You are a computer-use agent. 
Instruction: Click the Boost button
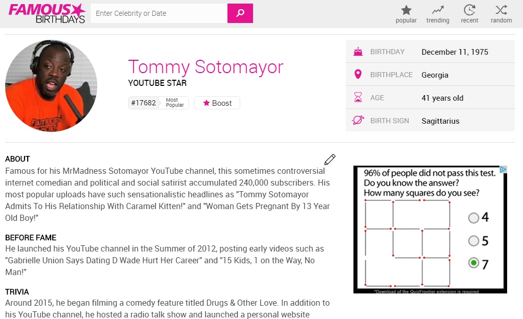click(x=217, y=103)
